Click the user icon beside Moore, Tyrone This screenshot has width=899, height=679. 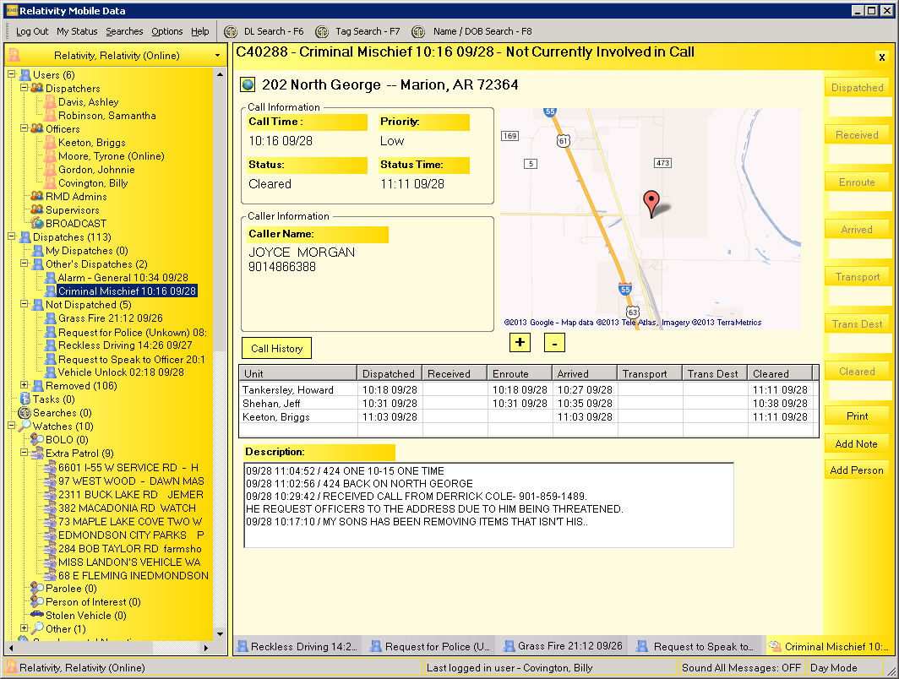pos(51,156)
